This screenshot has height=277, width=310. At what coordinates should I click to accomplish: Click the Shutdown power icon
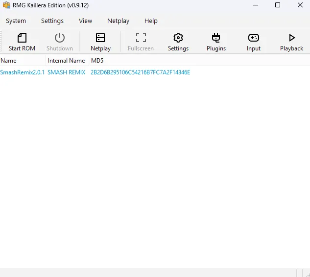click(60, 38)
